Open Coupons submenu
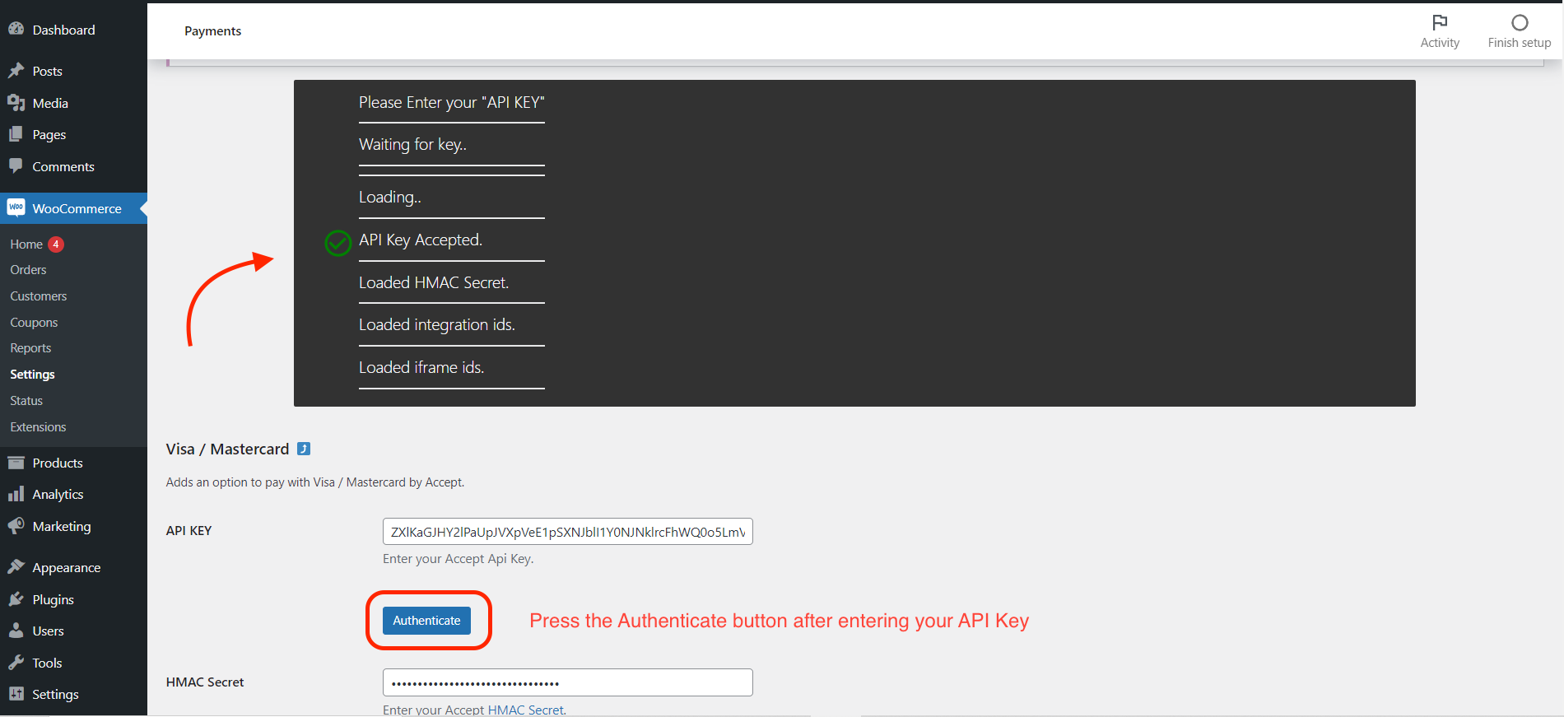The width and height of the screenshot is (1564, 717). click(34, 323)
